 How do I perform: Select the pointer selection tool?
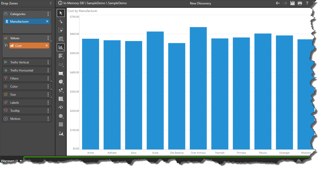61,13
